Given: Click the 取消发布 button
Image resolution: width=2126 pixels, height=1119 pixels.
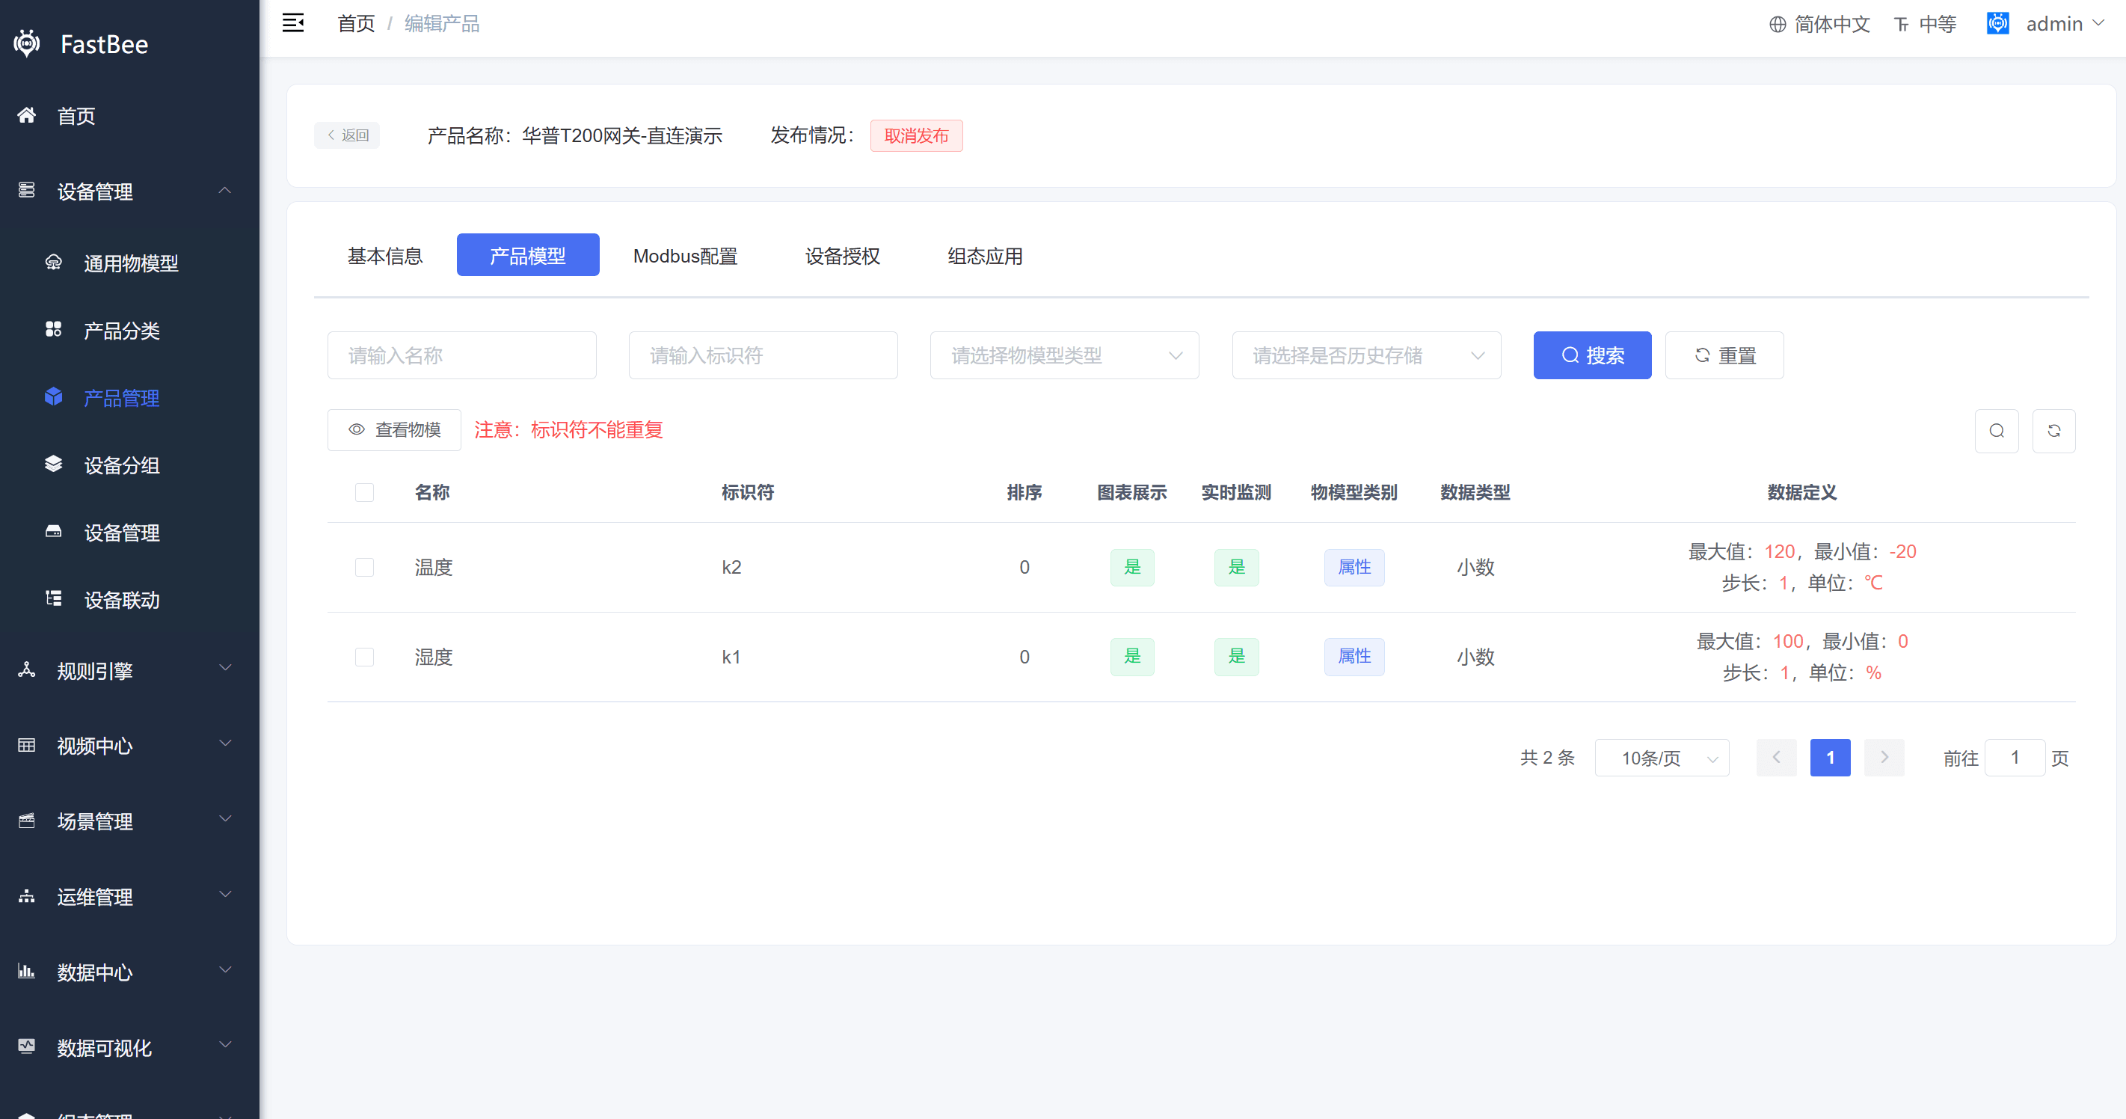Looking at the screenshot, I should (916, 136).
